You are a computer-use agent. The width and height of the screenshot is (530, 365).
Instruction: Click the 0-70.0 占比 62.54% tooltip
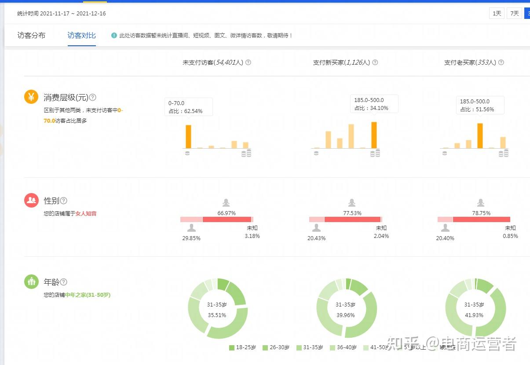(x=189, y=107)
